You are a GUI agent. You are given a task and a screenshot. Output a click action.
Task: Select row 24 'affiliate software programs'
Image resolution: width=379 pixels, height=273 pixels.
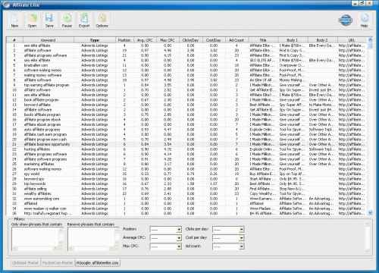186,159
